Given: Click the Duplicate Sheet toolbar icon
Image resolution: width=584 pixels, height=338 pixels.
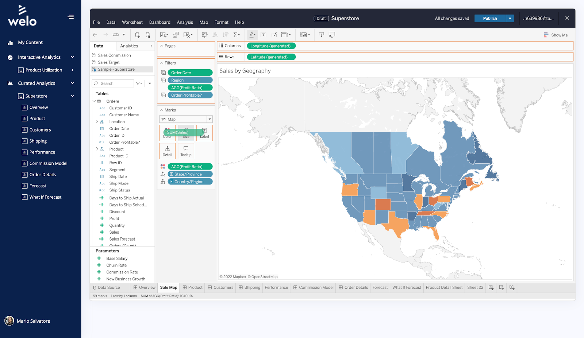Looking at the screenshot, I should pos(176,35).
